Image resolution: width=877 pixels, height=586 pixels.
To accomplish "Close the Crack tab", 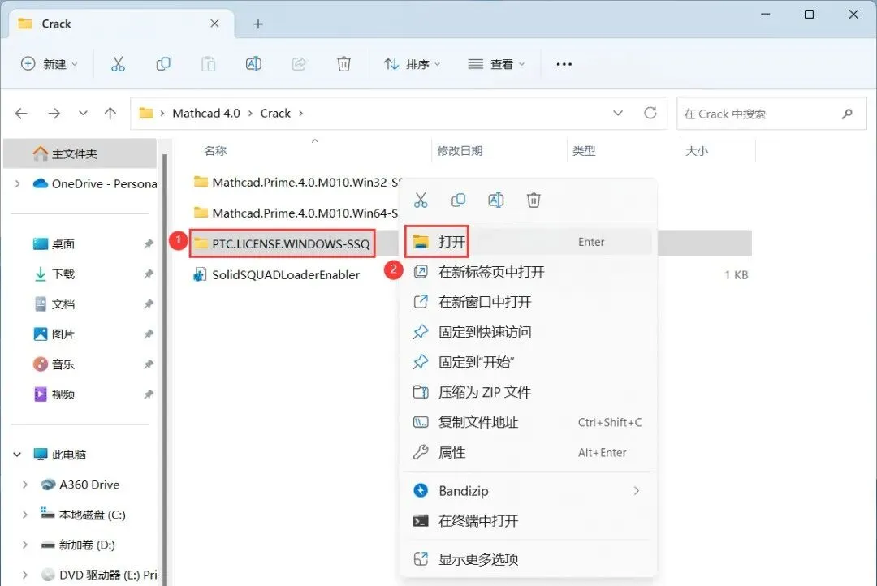I will 214,24.
